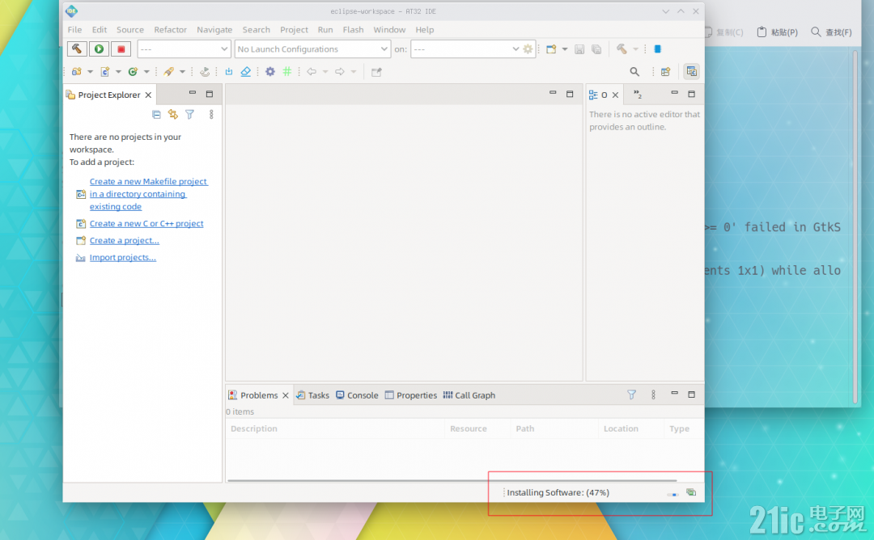This screenshot has width=874, height=540.
Task: Click the skip breakpoints icon
Action: tap(205, 71)
